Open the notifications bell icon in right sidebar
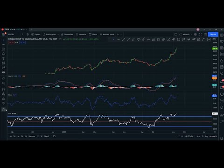The width and height of the screenshot is (224, 168). click(222, 107)
